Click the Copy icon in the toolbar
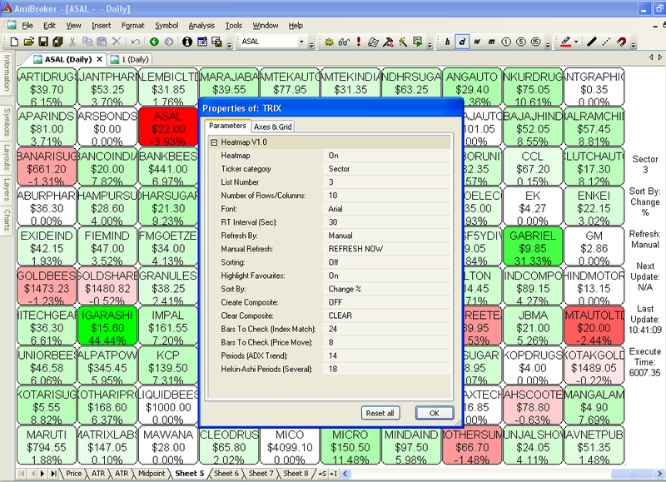Viewport: 666px width, 482px height. [87, 42]
